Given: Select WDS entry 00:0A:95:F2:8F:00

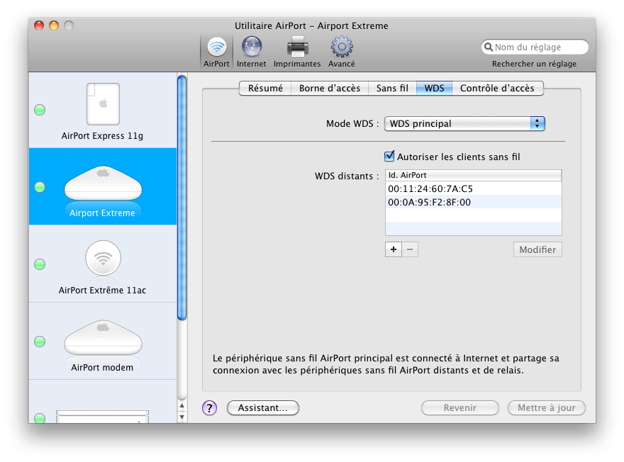Looking at the screenshot, I should click(473, 202).
